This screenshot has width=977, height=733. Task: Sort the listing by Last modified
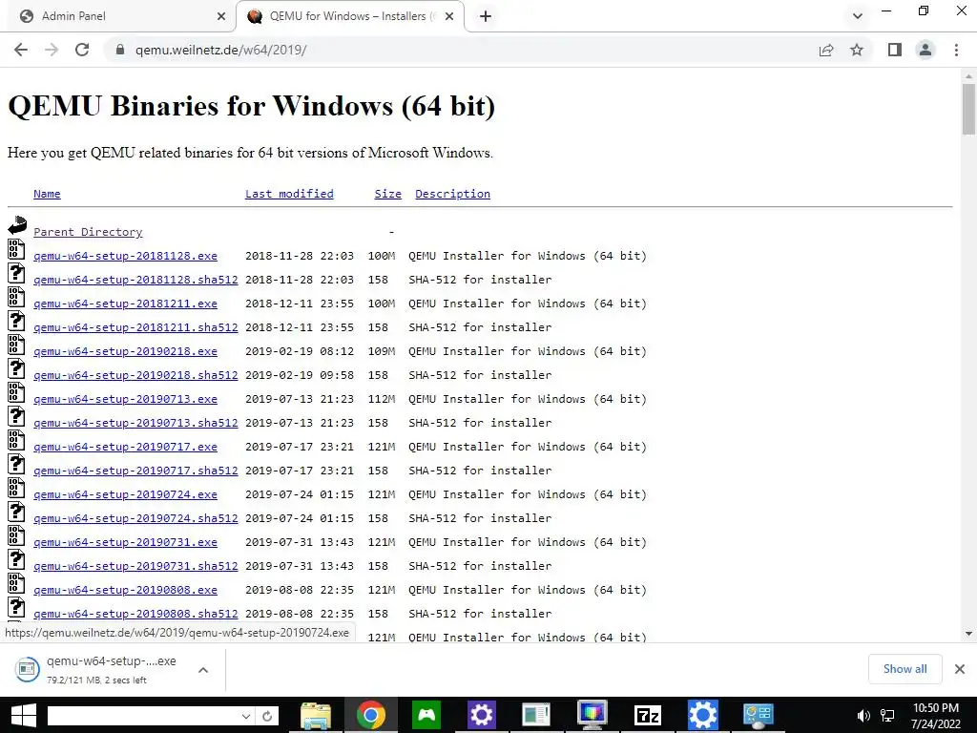click(289, 194)
